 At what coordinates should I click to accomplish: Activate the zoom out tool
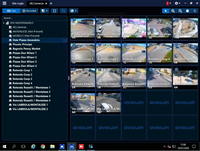pyautogui.click(x=180, y=11)
